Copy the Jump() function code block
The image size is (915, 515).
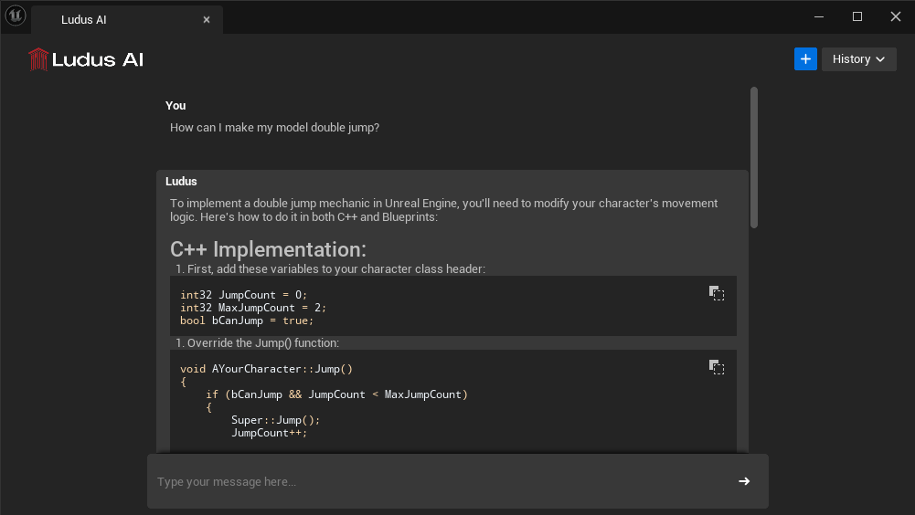[717, 367]
